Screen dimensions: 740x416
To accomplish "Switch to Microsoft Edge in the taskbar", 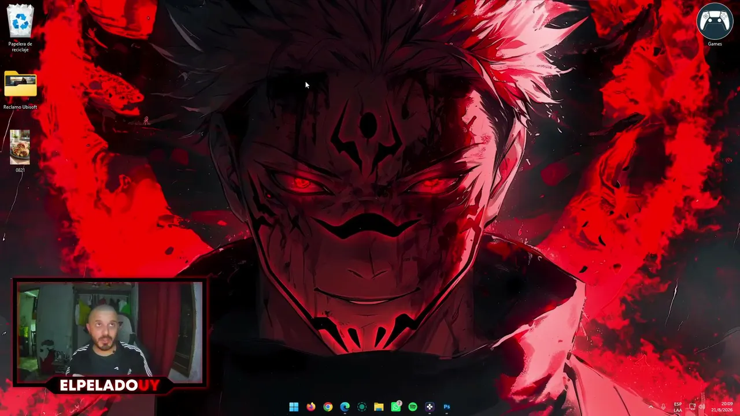I will pos(345,407).
